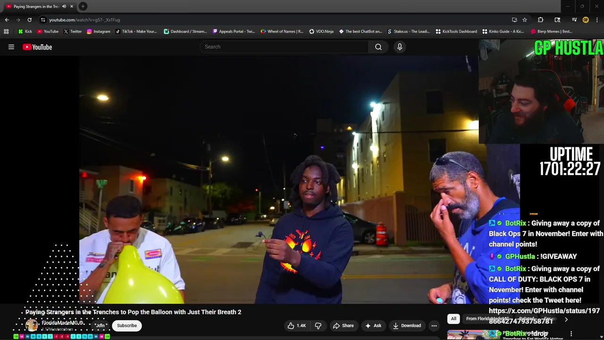Select the All filter chip
604x340 pixels.
(x=453, y=319)
